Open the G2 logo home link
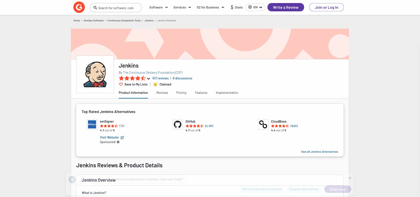The image size is (420, 197). click(79, 7)
